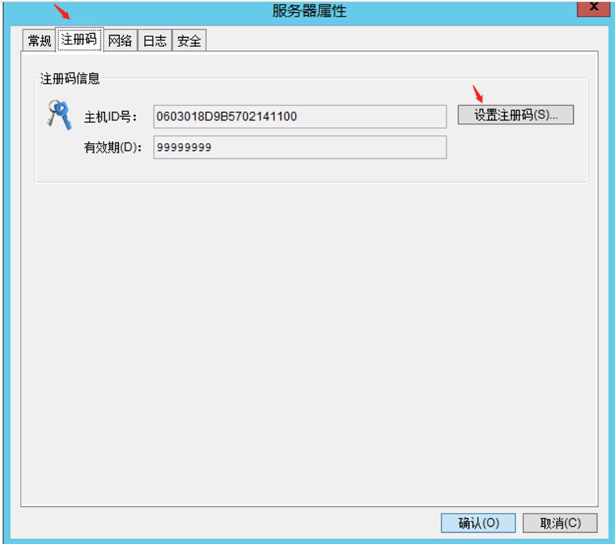The width and height of the screenshot is (615, 544).
Task: Click the 服务器属性 title bar text
Action: (309, 10)
